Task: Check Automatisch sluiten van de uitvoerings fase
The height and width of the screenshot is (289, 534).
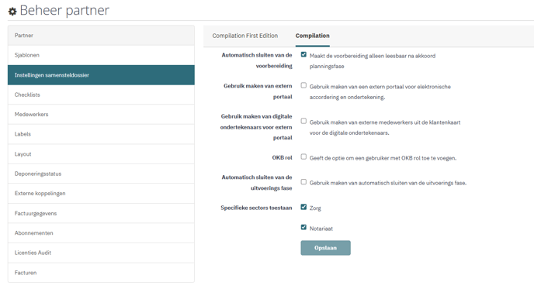Action: tap(303, 182)
